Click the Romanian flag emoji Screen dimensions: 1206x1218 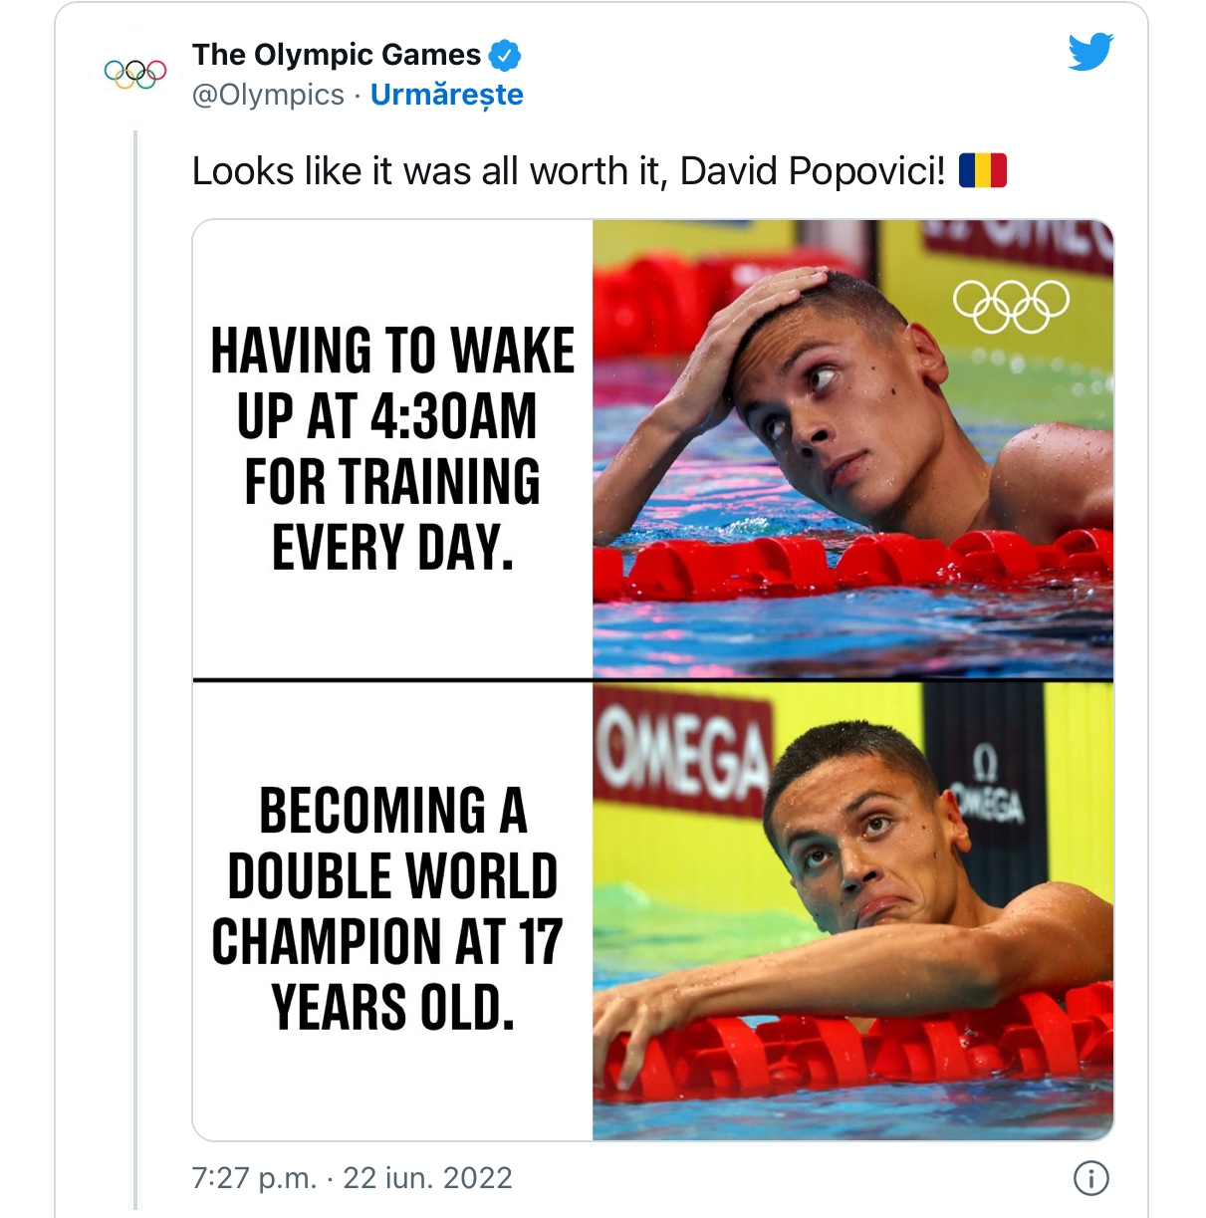982,170
